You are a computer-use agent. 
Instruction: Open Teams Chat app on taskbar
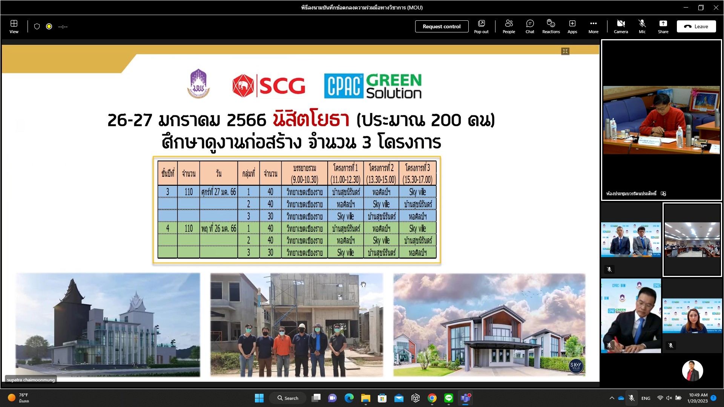[x=332, y=398]
